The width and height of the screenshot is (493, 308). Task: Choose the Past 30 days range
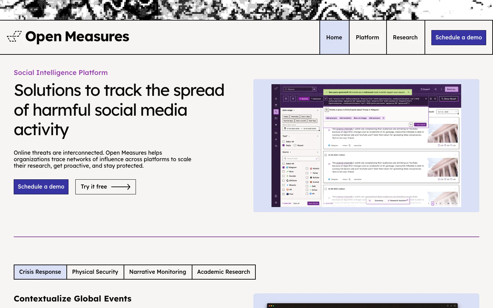point(288,121)
